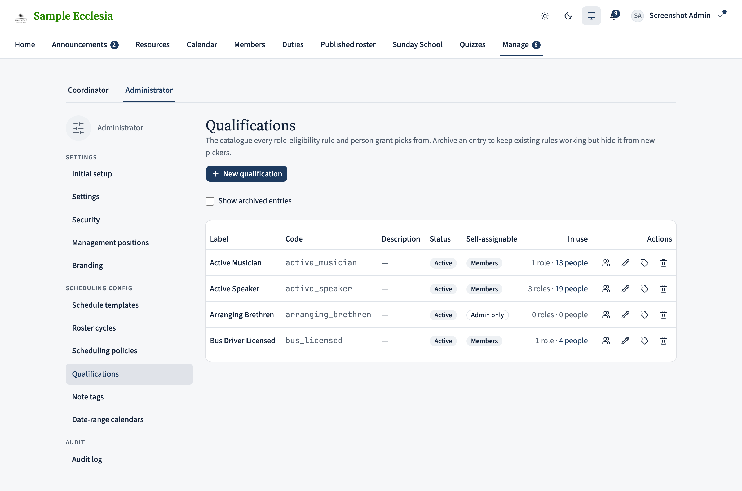Open tag icon for Arranging Brethren
The height and width of the screenshot is (491, 742).
coord(644,315)
